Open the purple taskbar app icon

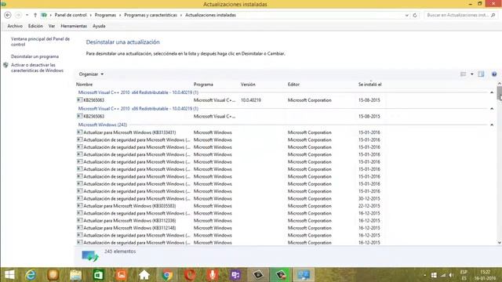[x=235, y=275]
